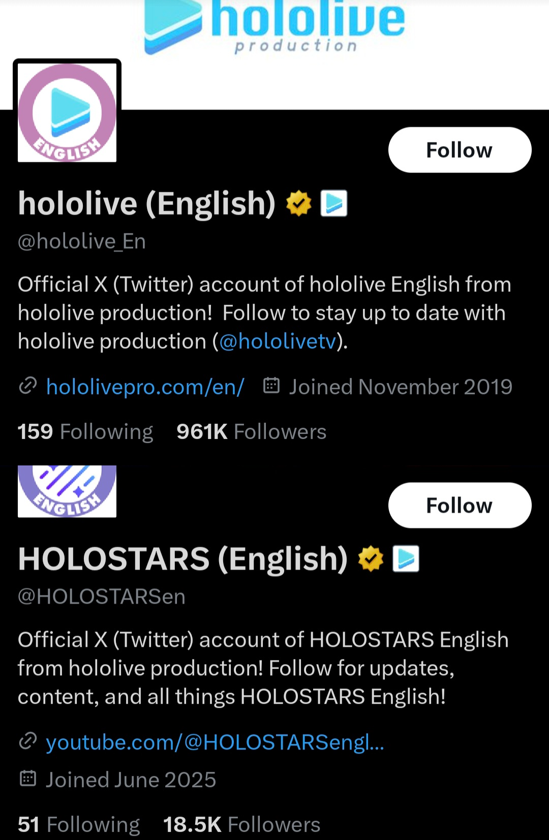Click gold verified badge beside hololive (English)
The width and height of the screenshot is (549, 840).
(x=298, y=203)
